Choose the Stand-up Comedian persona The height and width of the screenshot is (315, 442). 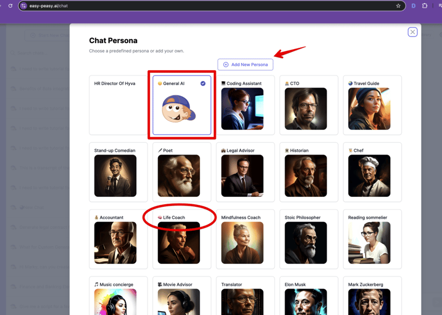coord(115,175)
